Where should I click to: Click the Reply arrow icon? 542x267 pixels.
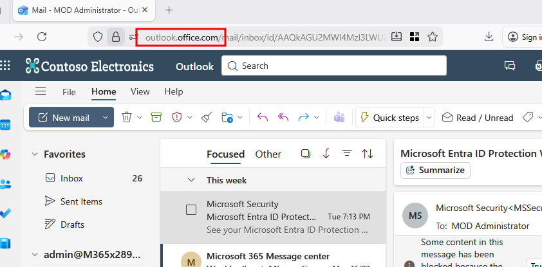262,117
